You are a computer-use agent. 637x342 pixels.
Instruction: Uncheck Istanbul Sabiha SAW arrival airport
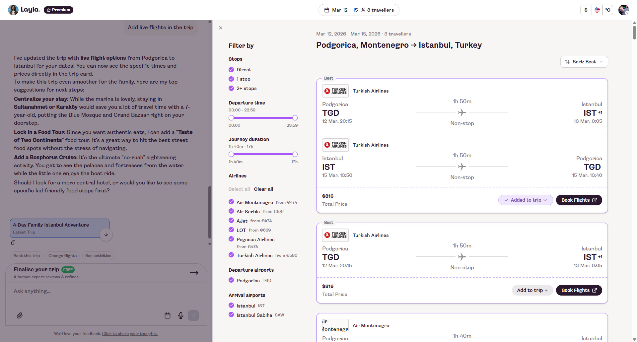point(231,315)
